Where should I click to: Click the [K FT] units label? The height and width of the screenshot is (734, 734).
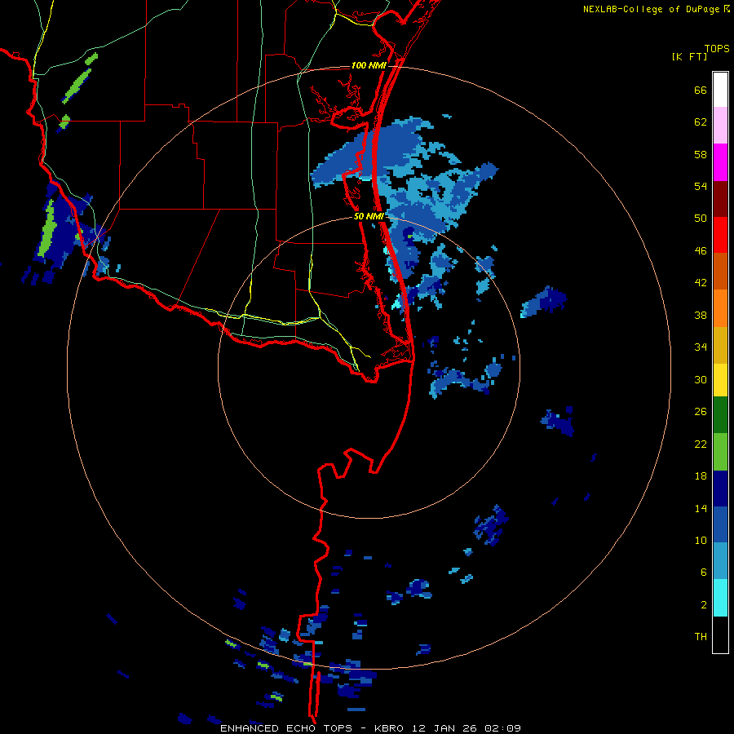pyautogui.click(x=689, y=56)
